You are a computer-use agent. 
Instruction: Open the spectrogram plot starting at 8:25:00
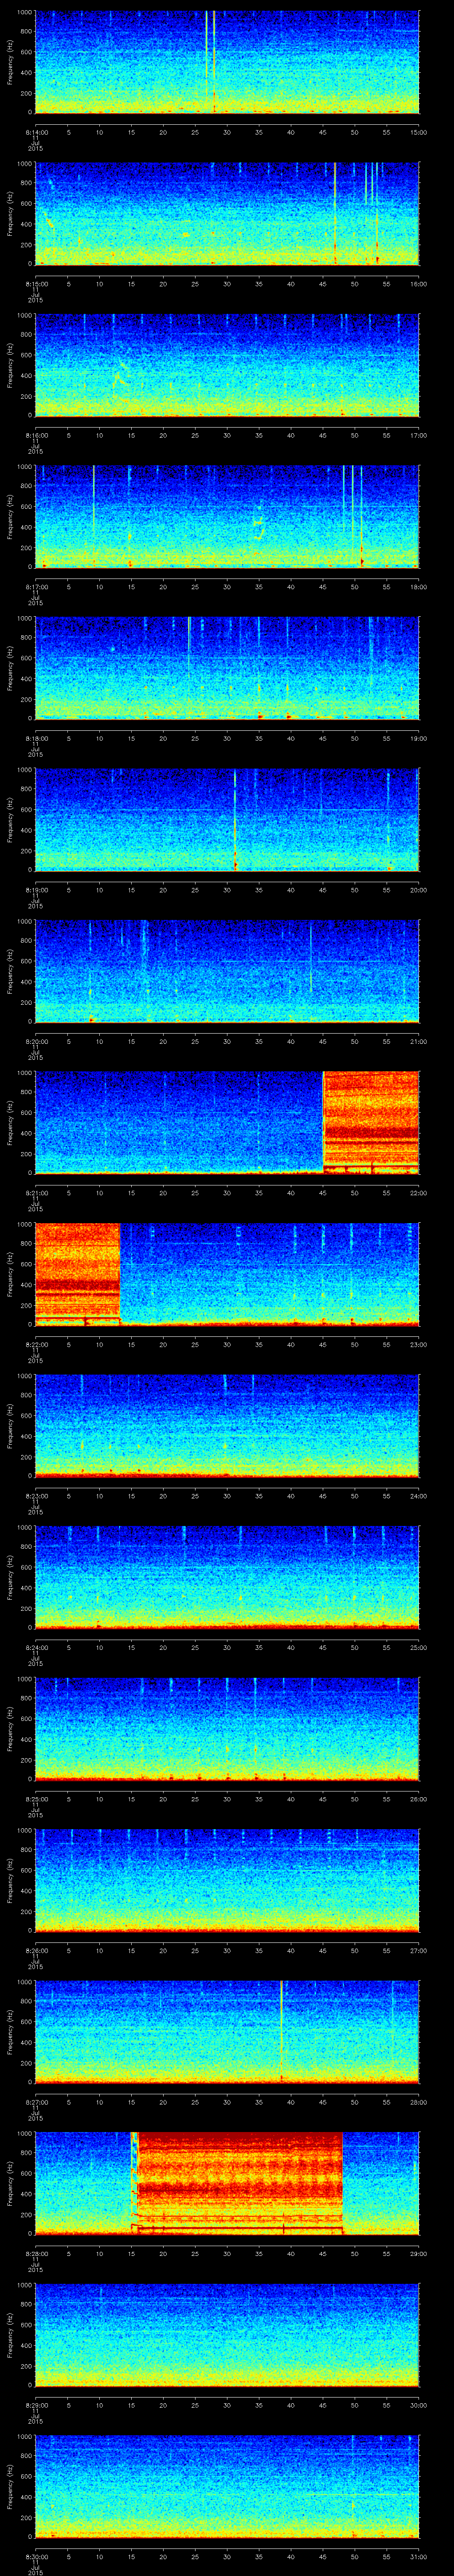[x=227, y=1728]
